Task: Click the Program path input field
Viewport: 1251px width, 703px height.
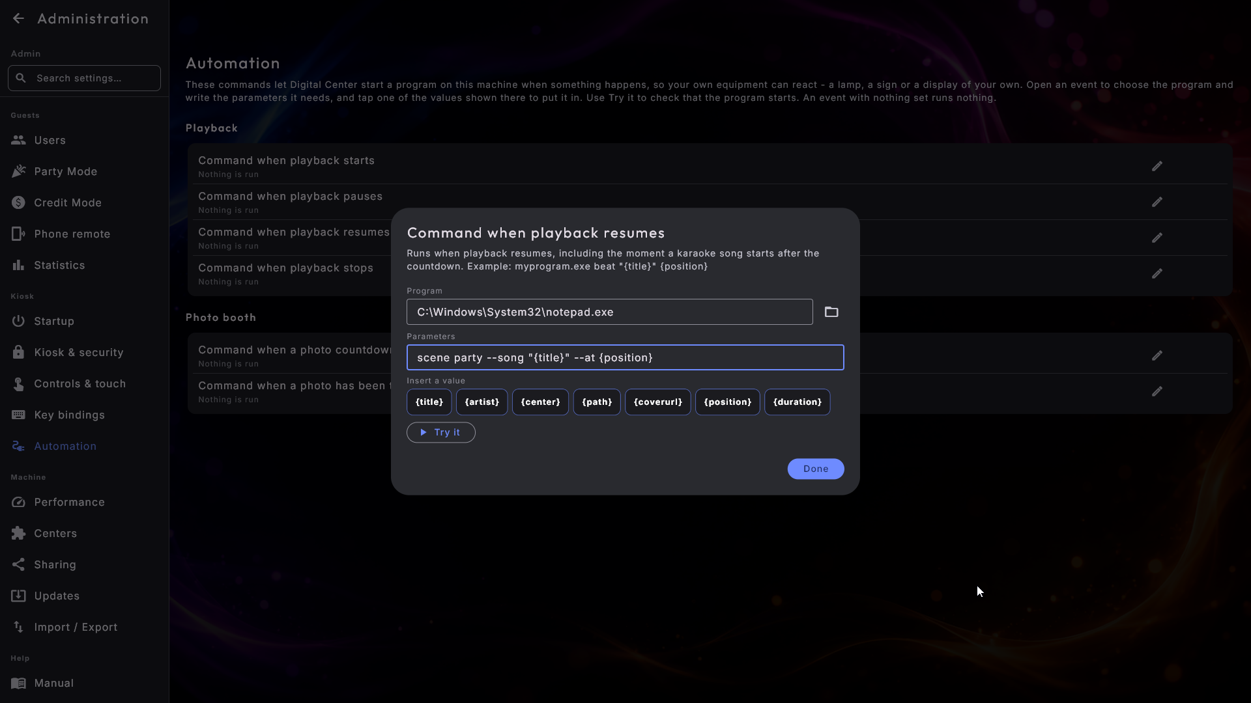Action: [610, 312]
